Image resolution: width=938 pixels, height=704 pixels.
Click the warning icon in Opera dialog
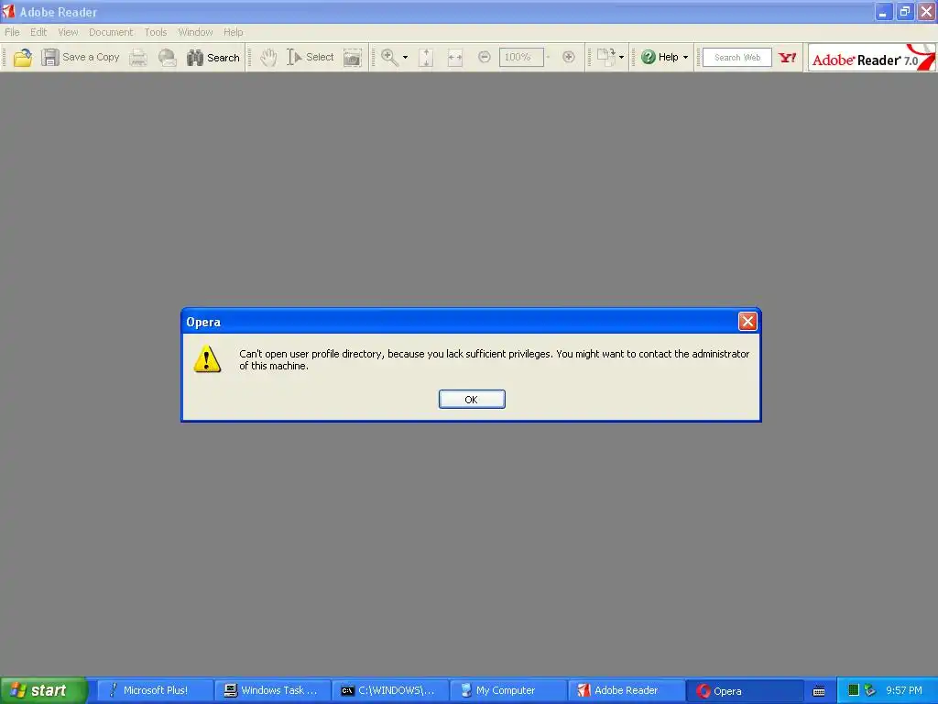pos(207,359)
